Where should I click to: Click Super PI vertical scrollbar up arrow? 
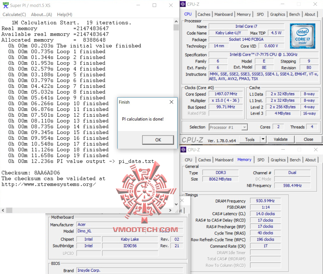pyautogui.click(x=176, y=21)
